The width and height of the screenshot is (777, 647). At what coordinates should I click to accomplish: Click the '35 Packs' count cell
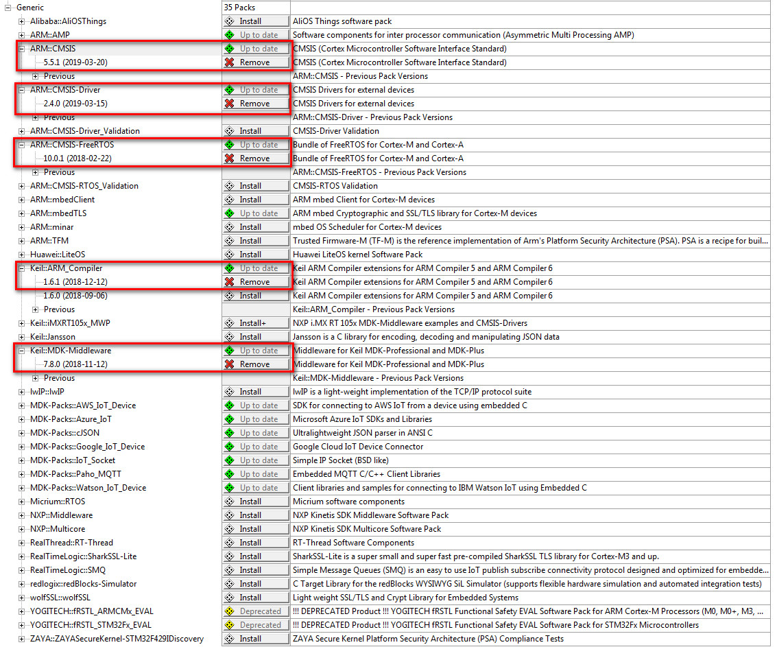(x=256, y=8)
